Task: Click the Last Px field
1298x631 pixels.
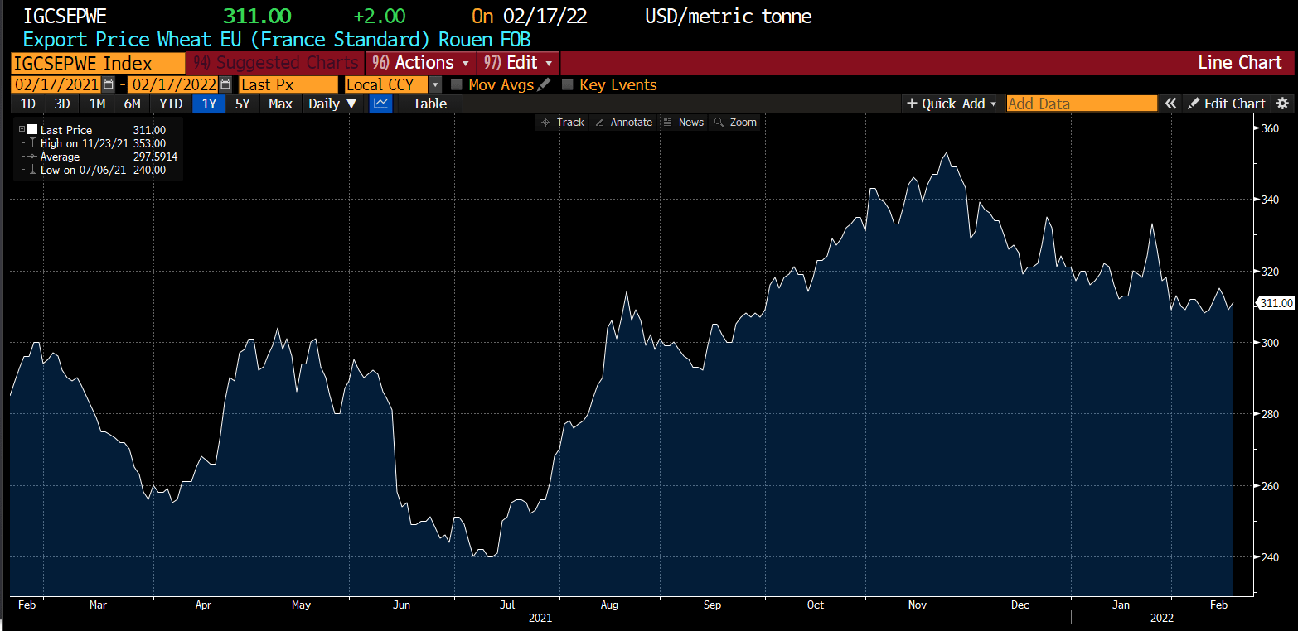Action: (x=288, y=84)
